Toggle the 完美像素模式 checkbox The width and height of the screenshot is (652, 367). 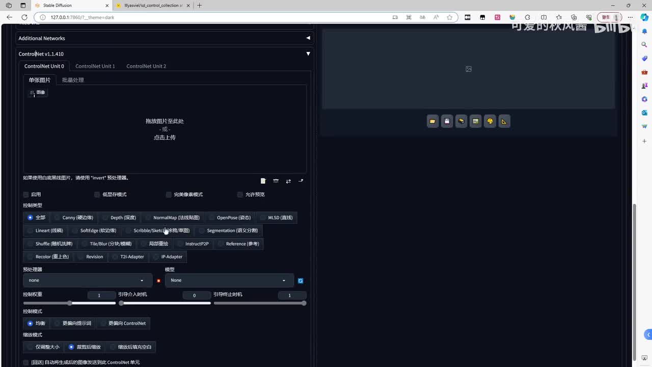[x=169, y=195]
